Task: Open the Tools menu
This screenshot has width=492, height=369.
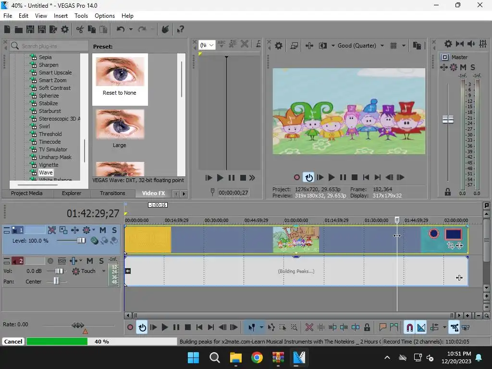Action: point(81,16)
